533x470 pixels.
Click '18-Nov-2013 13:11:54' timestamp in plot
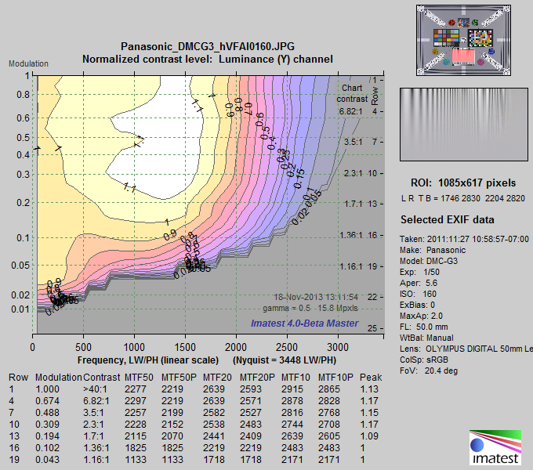316,297
